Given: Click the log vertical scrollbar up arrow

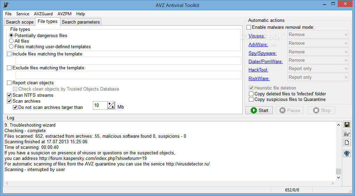Looking at the screenshot, I should pyautogui.click(x=338, y=125).
